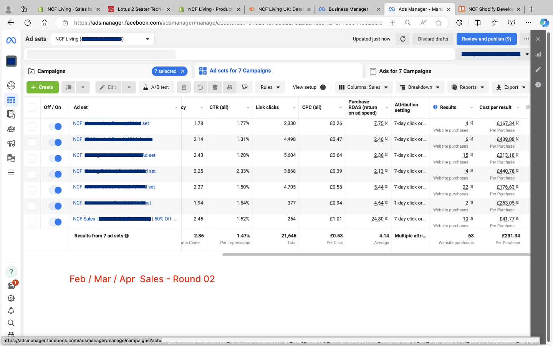Click clipboard paste icon in toolbar

pyautogui.click(x=184, y=87)
